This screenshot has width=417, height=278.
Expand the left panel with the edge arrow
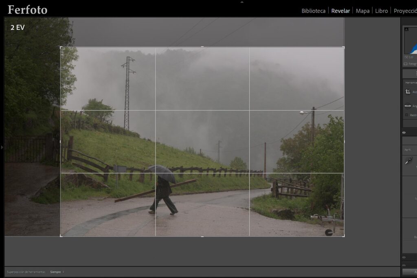(2, 147)
